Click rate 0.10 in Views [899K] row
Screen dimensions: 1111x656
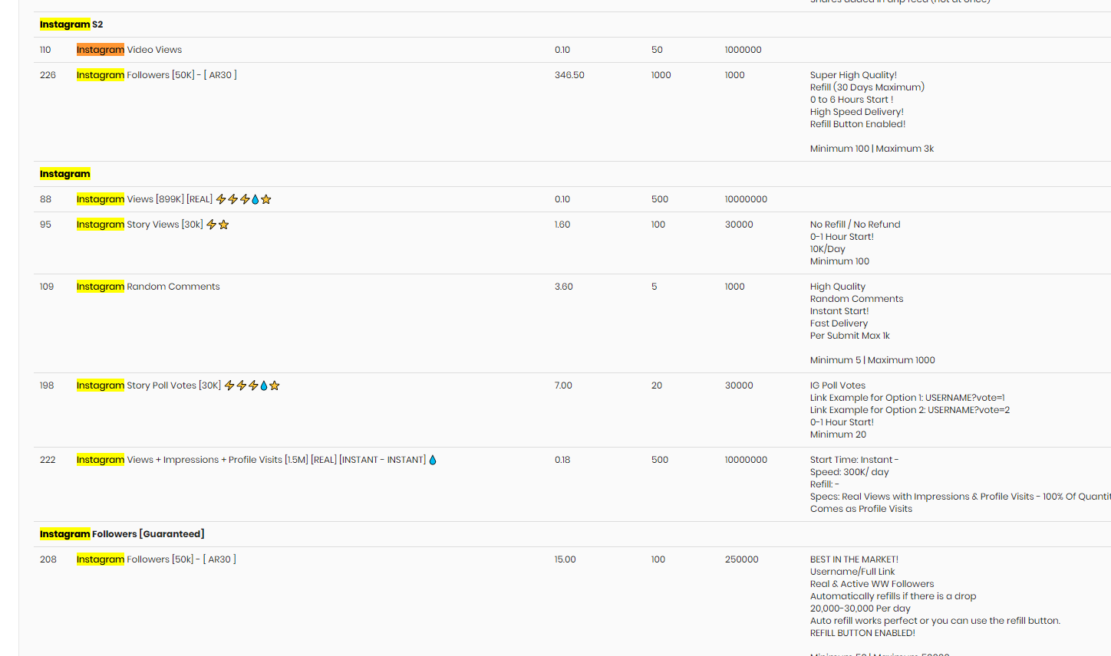562,199
